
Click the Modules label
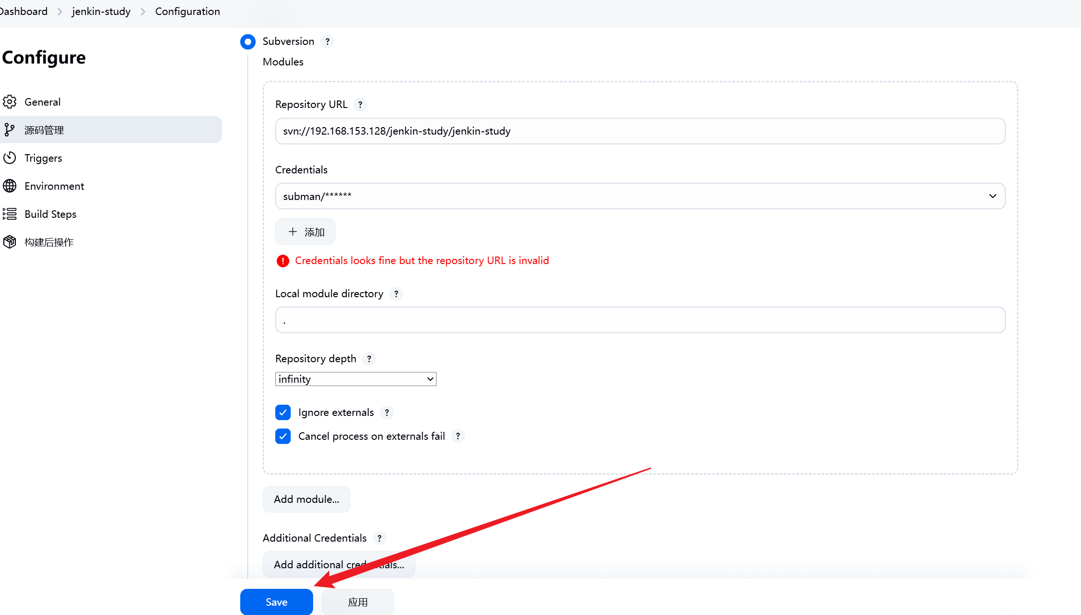click(283, 62)
